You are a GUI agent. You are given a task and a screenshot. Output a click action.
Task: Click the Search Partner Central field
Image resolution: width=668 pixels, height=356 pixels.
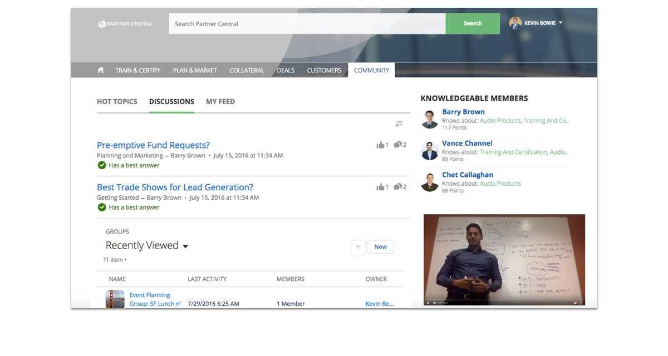(x=307, y=24)
